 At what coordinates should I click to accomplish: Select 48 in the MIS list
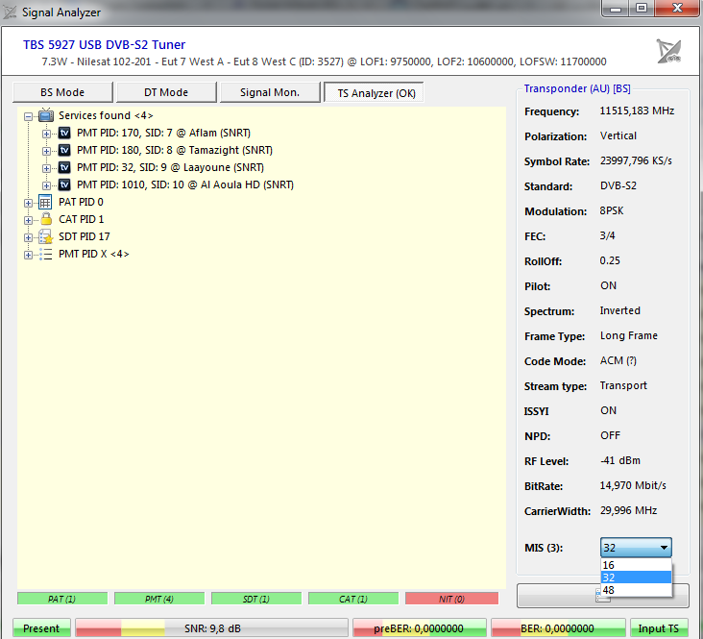click(609, 589)
